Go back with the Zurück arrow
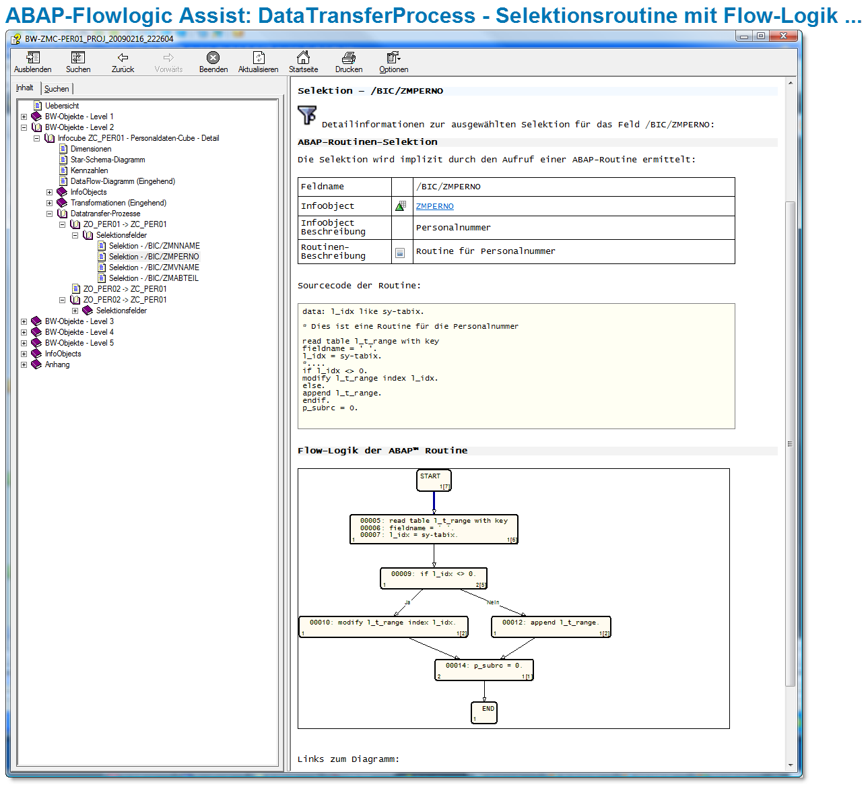868x795 pixels. coord(123,58)
